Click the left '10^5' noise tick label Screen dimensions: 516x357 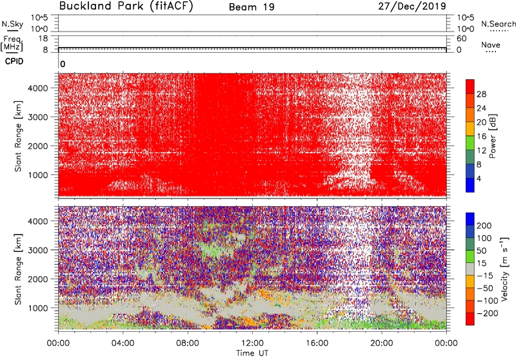pos(39,18)
